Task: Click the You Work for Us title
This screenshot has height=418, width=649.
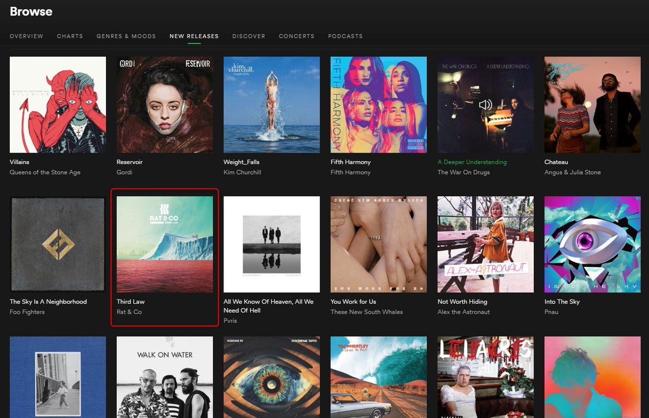Action: click(x=354, y=302)
